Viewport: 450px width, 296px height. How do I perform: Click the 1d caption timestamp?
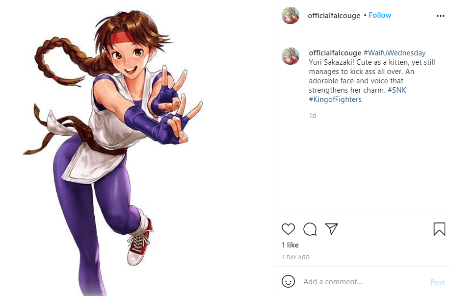(312, 116)
